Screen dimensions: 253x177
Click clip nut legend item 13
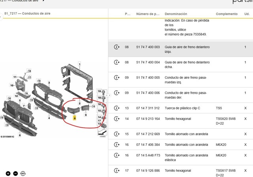(x=102, y=124)
